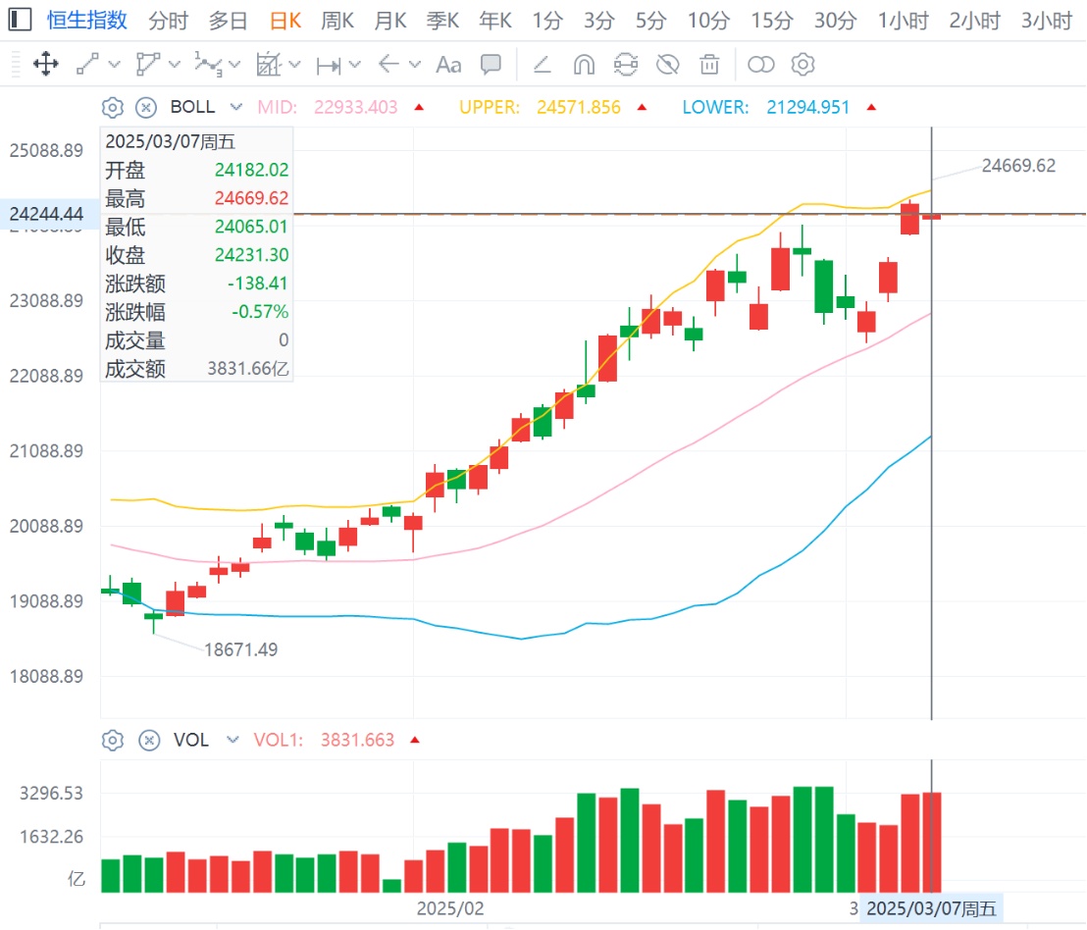Toggle the left sidebar panel icon
Image resolution: width=1087 pixels, height=930 pixels.
(x=20, y=20)
